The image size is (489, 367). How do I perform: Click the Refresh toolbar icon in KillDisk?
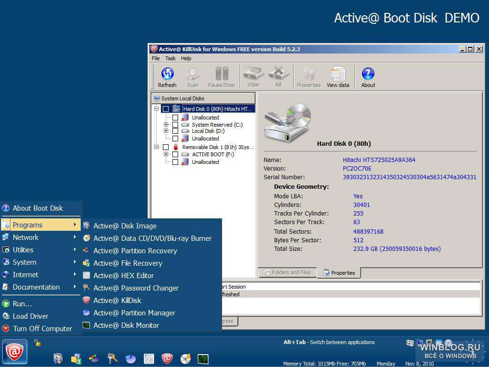(x=167, y=77)
